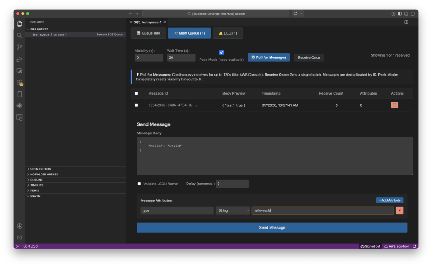Click the Poll for Messages button

click(269, 57)
